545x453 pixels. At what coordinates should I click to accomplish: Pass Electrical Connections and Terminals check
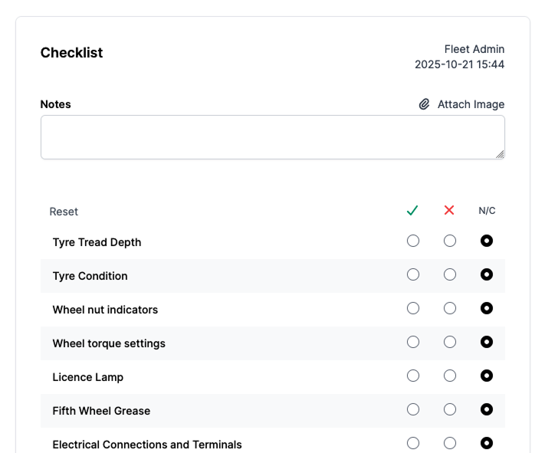point(413,443)
